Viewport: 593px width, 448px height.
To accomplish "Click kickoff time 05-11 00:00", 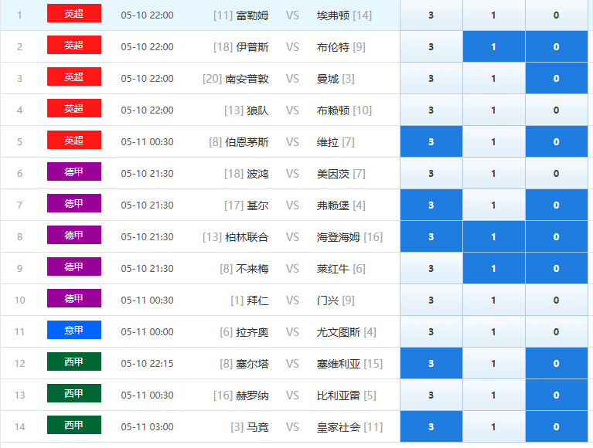I will [x=147, y=332].
